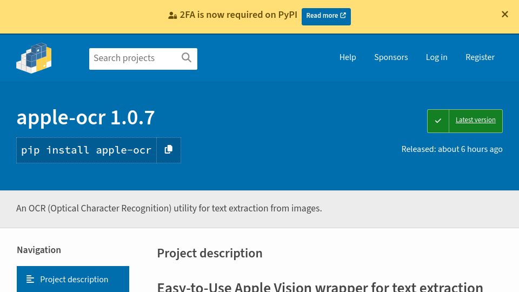The image size is (519, 292).
Task: Select the pip install apple-ocr text
Action: [86, 150]
